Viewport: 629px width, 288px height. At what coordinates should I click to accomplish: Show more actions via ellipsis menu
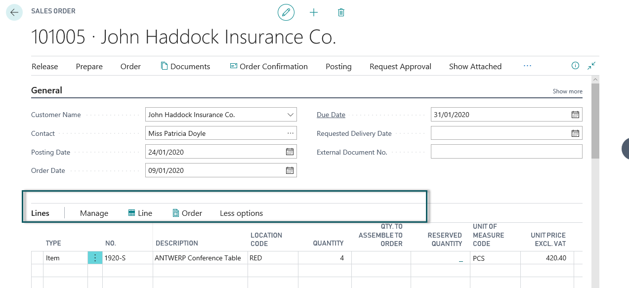tap(527, 66)
